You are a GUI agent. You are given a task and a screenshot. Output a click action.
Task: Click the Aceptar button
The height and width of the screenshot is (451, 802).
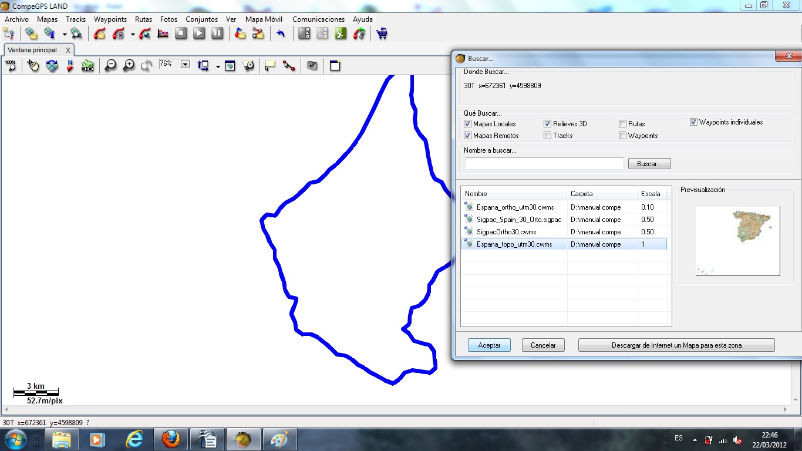(x=489, y=345)
